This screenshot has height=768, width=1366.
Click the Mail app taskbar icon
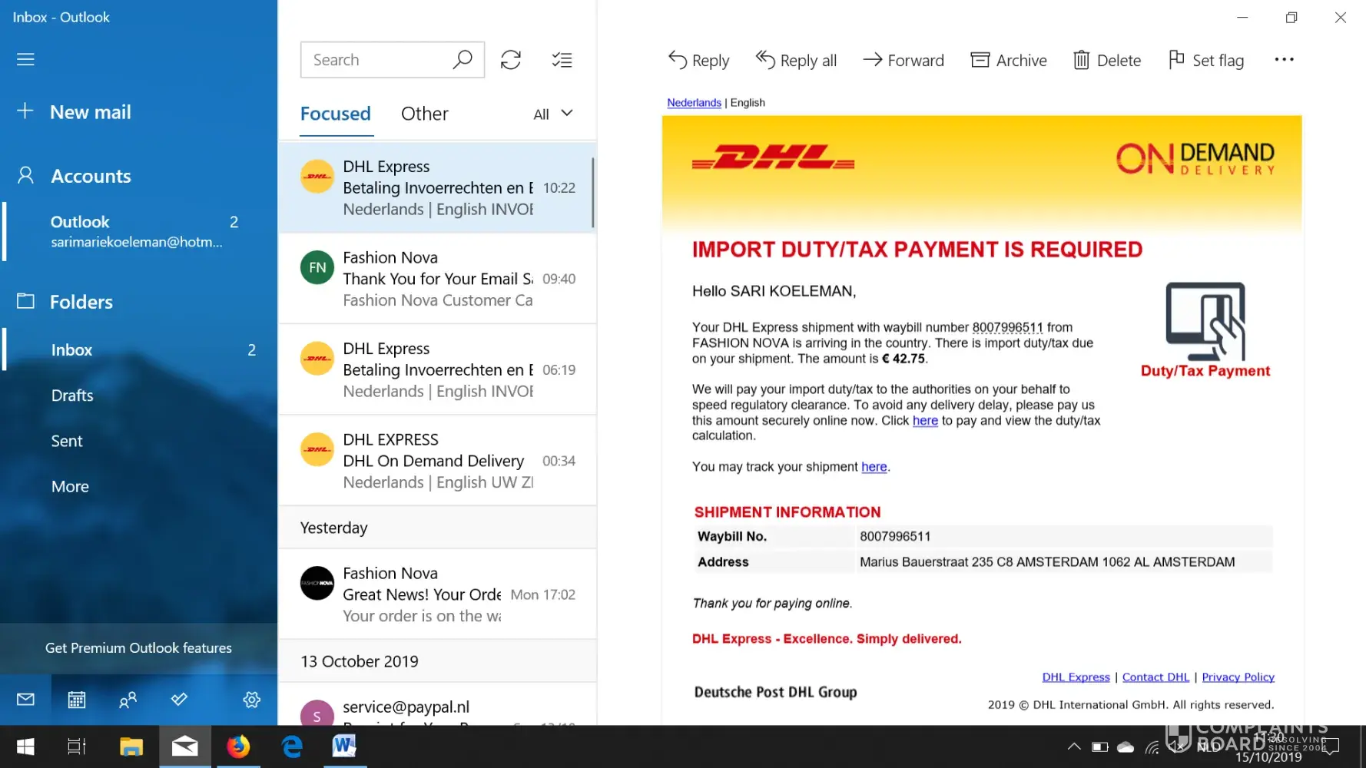pyautogui.click(x=185, y=746)
